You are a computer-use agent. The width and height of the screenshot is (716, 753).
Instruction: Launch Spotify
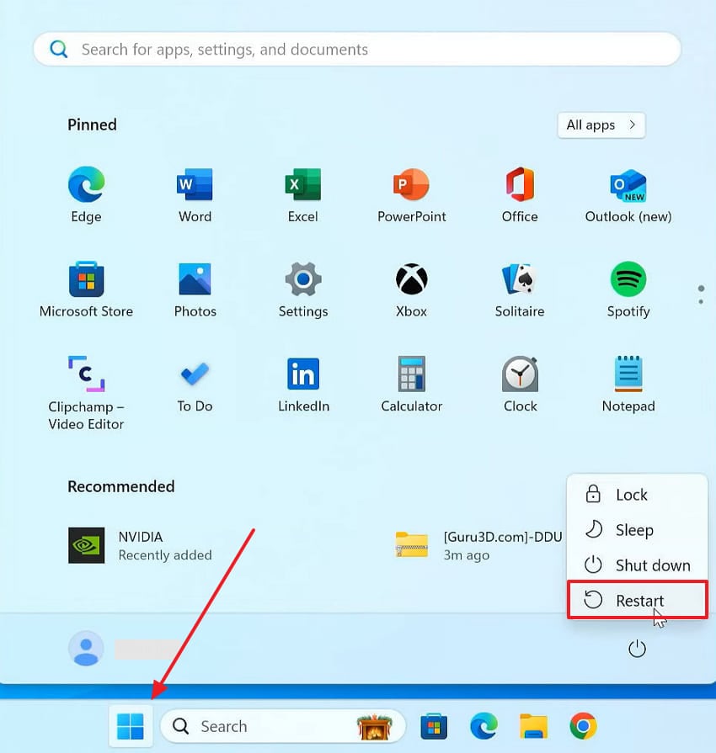[x=628, y=289]
